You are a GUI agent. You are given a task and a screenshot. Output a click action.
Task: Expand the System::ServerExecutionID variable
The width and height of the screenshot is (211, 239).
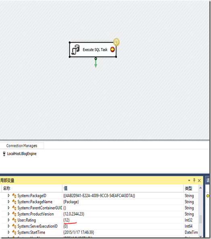pos(9,226)
